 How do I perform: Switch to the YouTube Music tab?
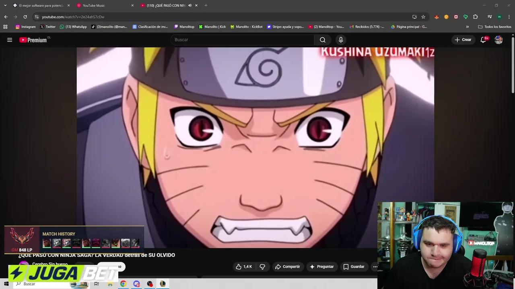point(93,5)
